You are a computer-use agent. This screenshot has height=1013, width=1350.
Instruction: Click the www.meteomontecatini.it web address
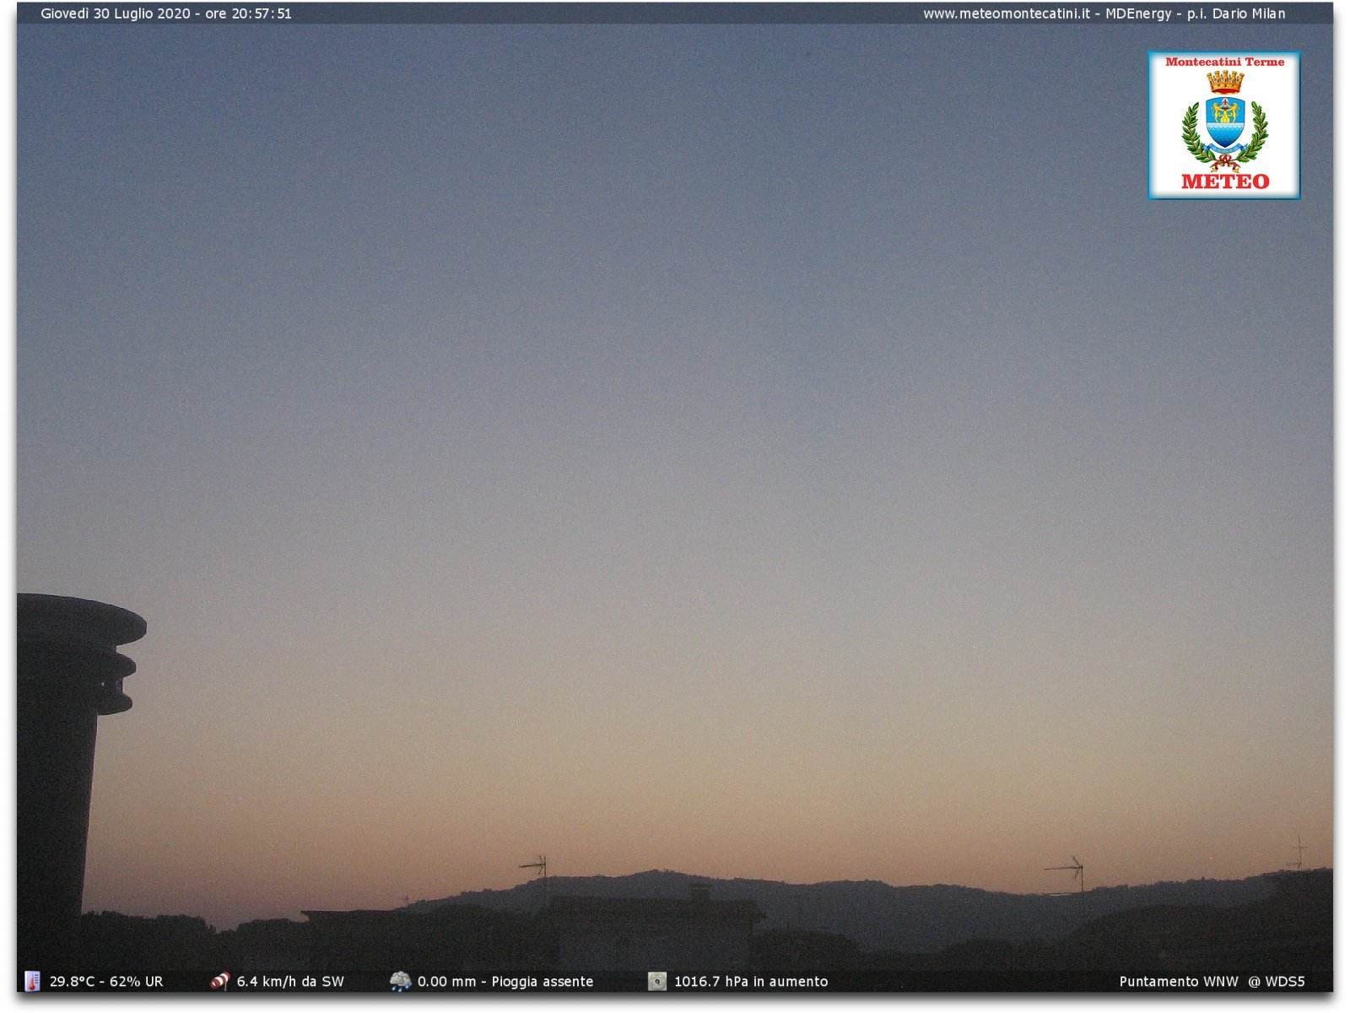[x=1006, y=14]
